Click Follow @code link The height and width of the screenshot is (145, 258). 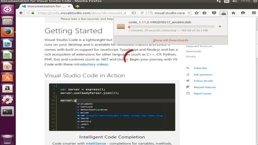click(203, 81)
